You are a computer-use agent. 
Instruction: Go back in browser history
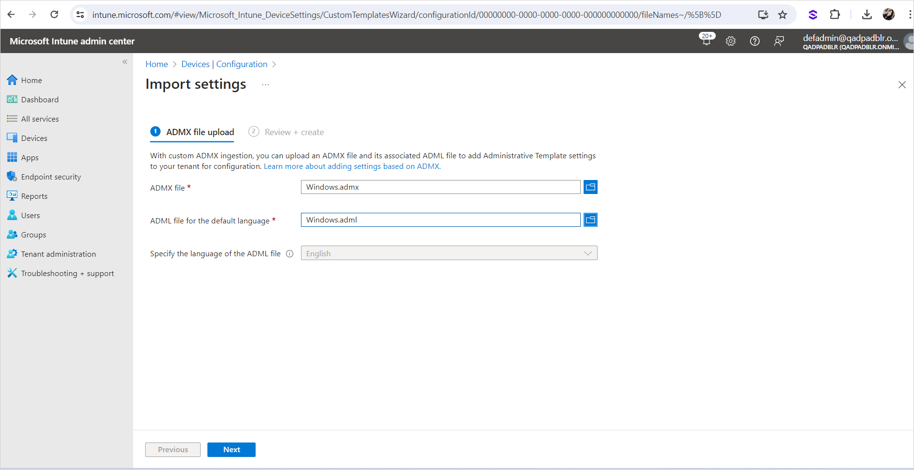click(x=11, y=14)
